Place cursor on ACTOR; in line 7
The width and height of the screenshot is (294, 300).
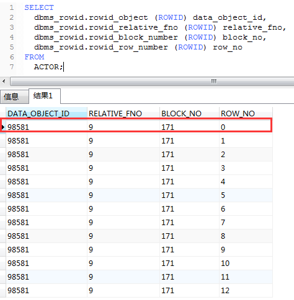(x=48, y=67)
